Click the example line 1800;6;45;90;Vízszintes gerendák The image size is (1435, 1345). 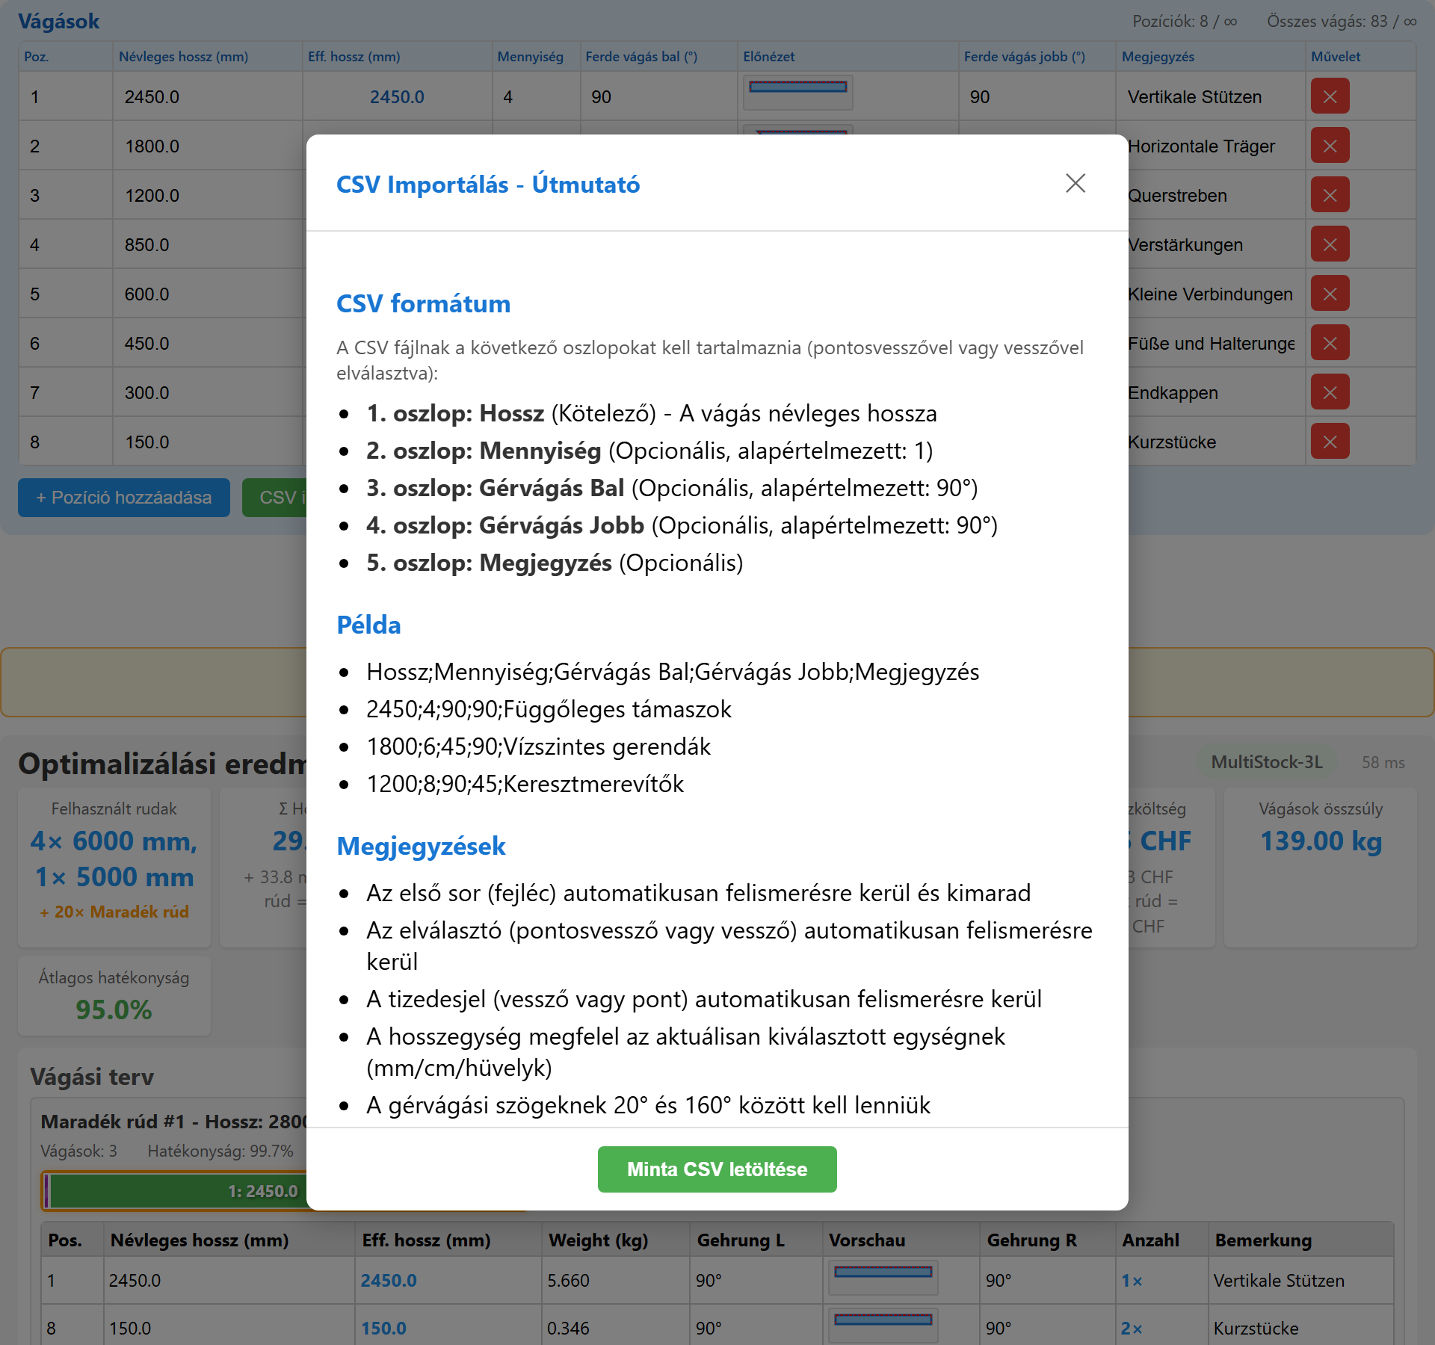click(538, 746)
